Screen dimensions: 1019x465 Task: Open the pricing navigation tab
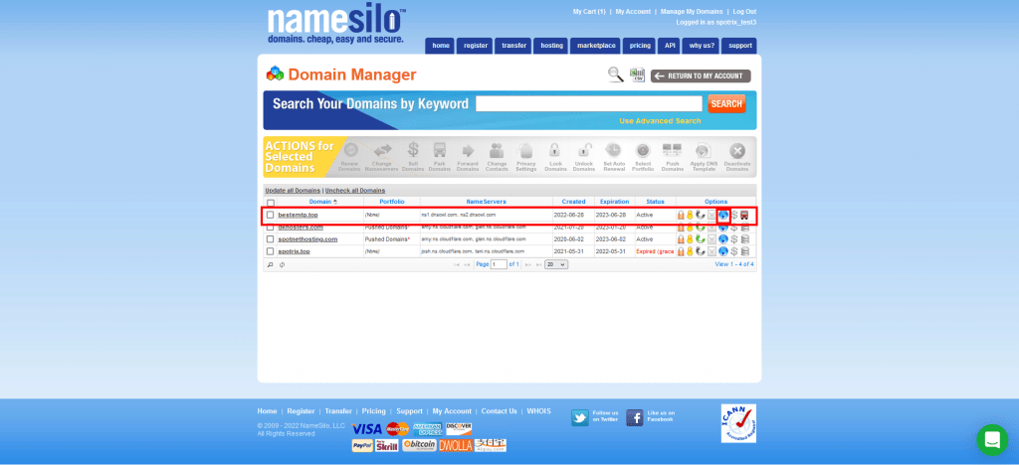(640, 46)
